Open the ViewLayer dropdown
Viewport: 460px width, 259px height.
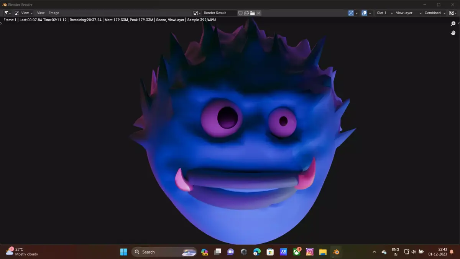pyautogui.click(x=409, y=13)
